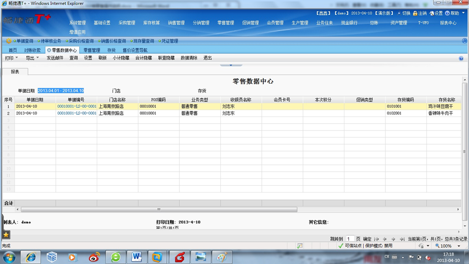Open the 帮助 help icon in header
The image size is (469, 264).
tap(447, 13)
